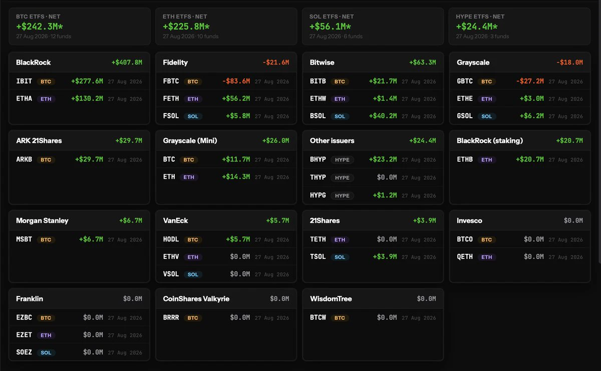Select the GBTC ticker
The height and width of the screenshot is (371, 601).
[x=465, y=81]
